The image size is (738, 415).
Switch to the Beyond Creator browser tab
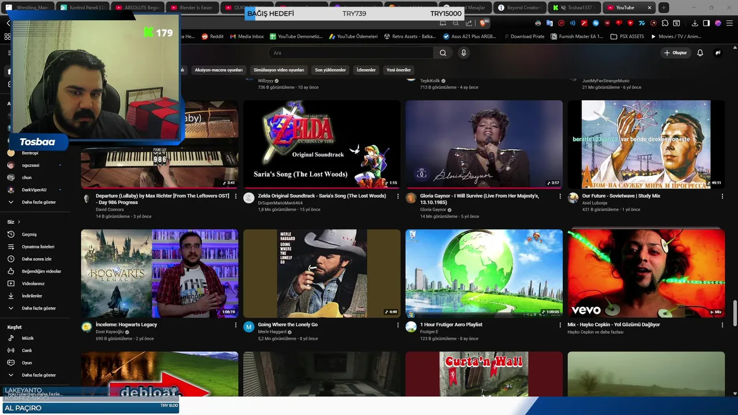[519, 7]
